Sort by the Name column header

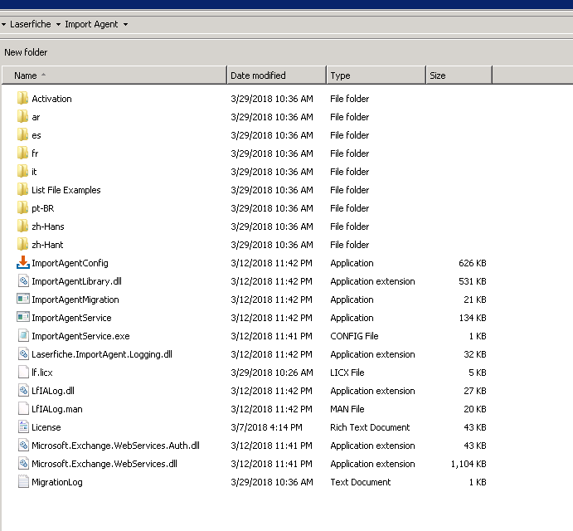(114, 76)
